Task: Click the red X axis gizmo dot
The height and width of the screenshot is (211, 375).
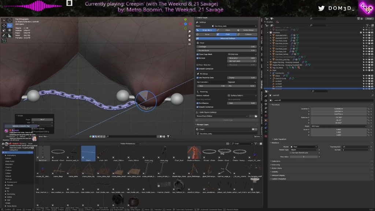Action: point(190,24)
